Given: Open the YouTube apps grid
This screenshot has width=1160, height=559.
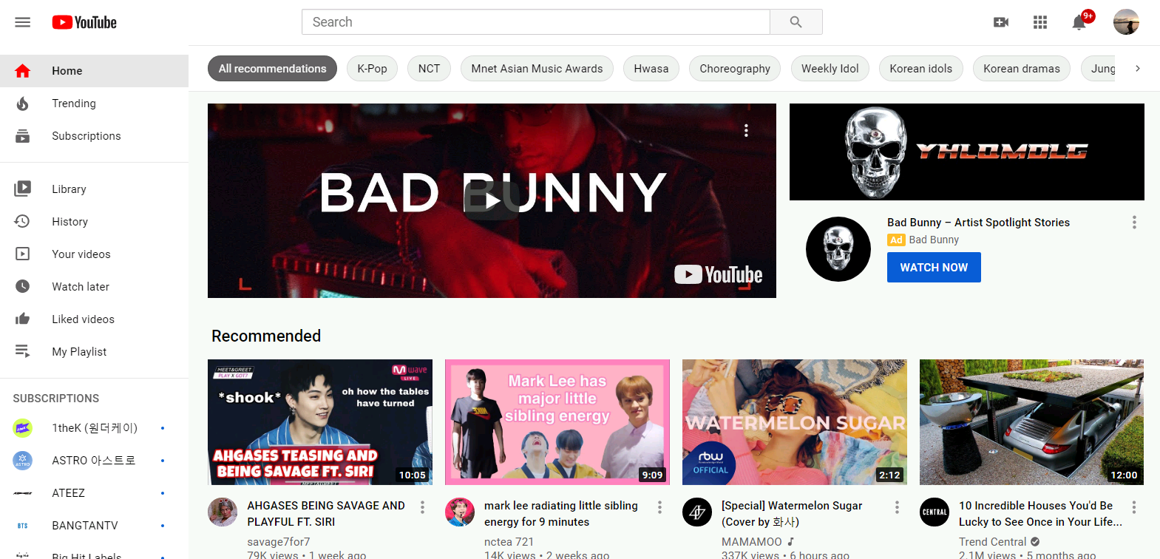Looking at the screenshot, I should [x=1040, y=22].
